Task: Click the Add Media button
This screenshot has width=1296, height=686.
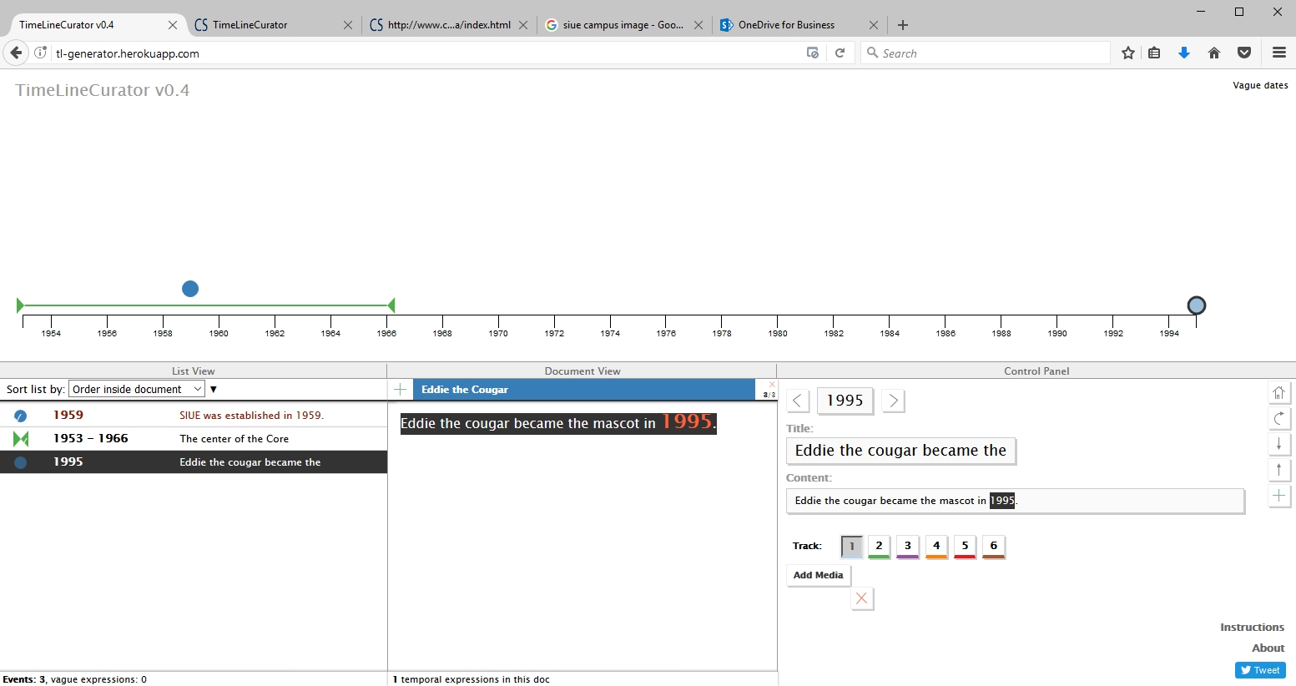Action: click(818, 576)
